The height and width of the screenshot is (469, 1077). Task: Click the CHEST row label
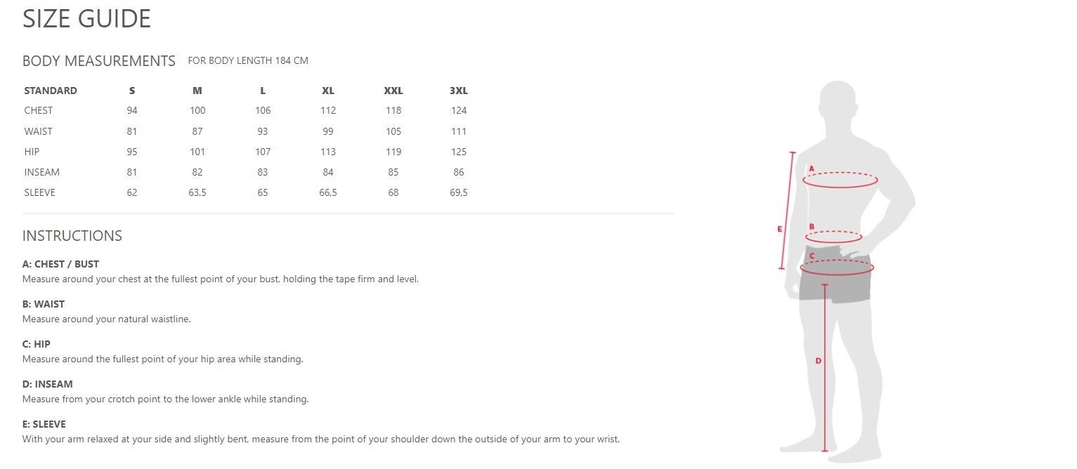pos(39,110)
